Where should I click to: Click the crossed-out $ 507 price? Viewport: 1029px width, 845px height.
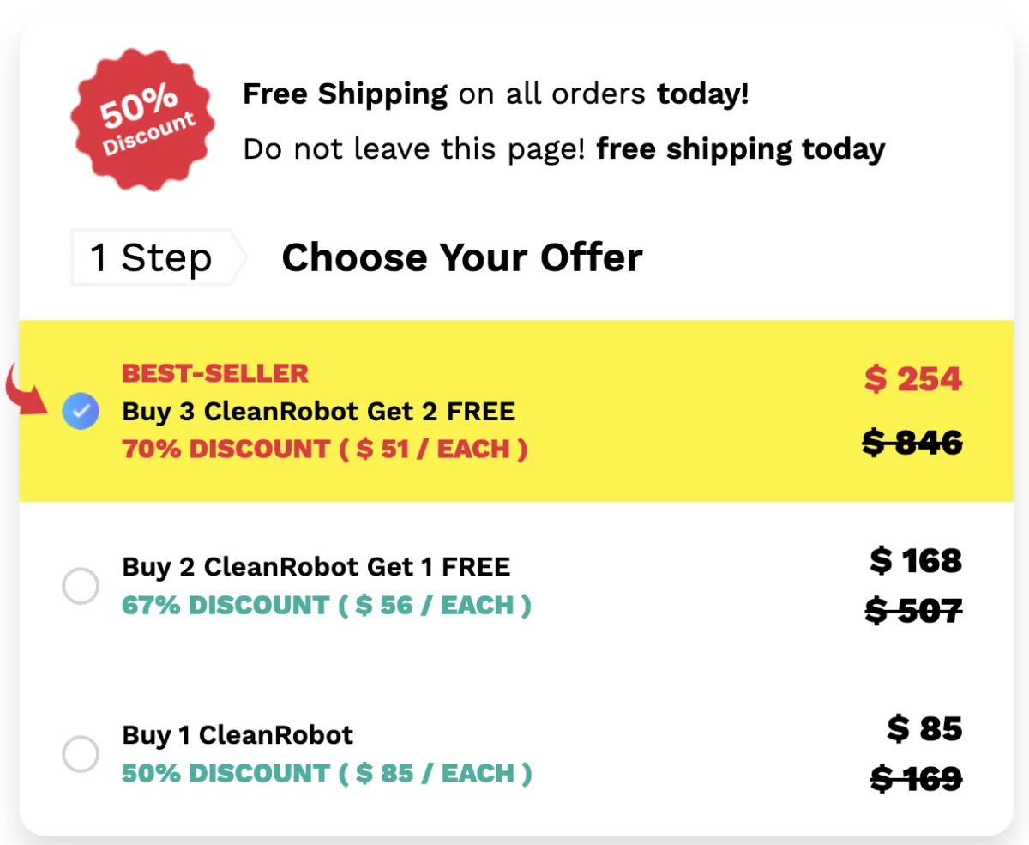pyautogui.click(x=913, y=611)
